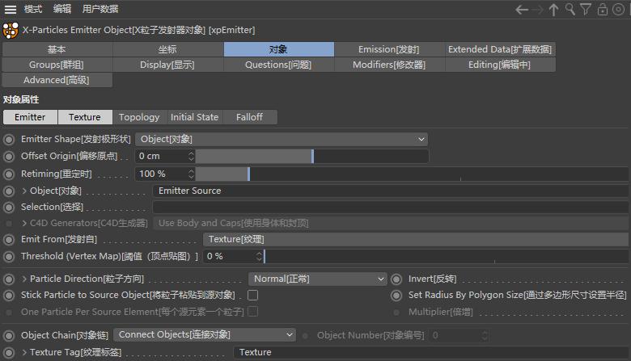Open the 模式 menu

point(32,9)
